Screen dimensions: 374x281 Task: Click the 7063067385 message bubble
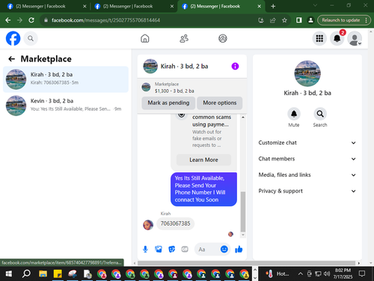(x=175, y=223)
